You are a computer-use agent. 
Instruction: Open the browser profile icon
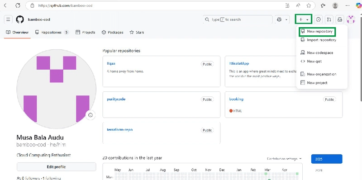click(335, 5)
